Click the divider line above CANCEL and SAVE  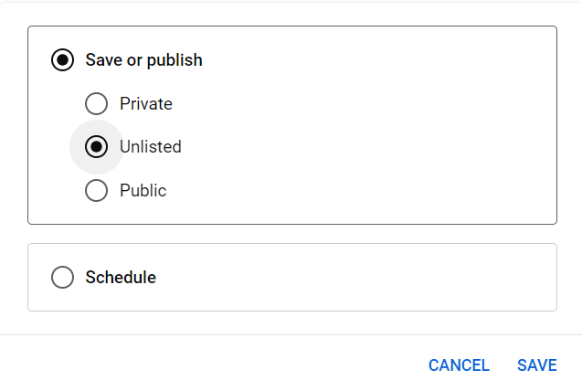(x=291, y=334)
